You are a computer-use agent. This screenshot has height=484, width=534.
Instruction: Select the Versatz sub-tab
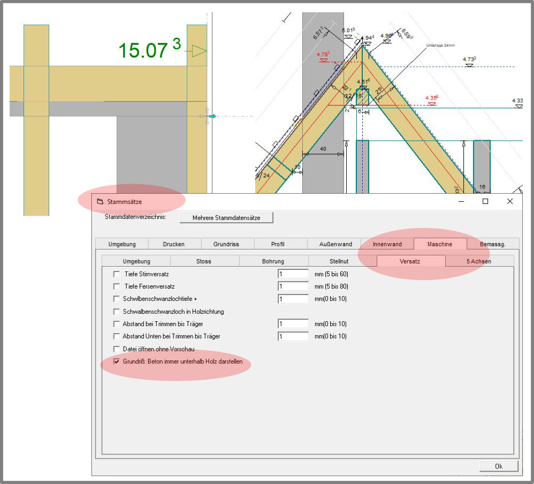coord(410,261)
